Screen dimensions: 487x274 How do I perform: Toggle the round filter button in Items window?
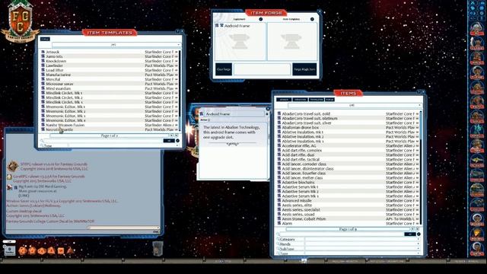[419, 234]
